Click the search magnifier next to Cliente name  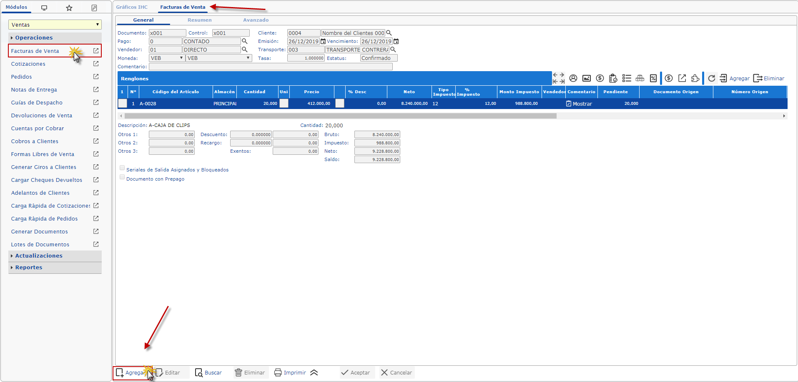coord(389,33)
